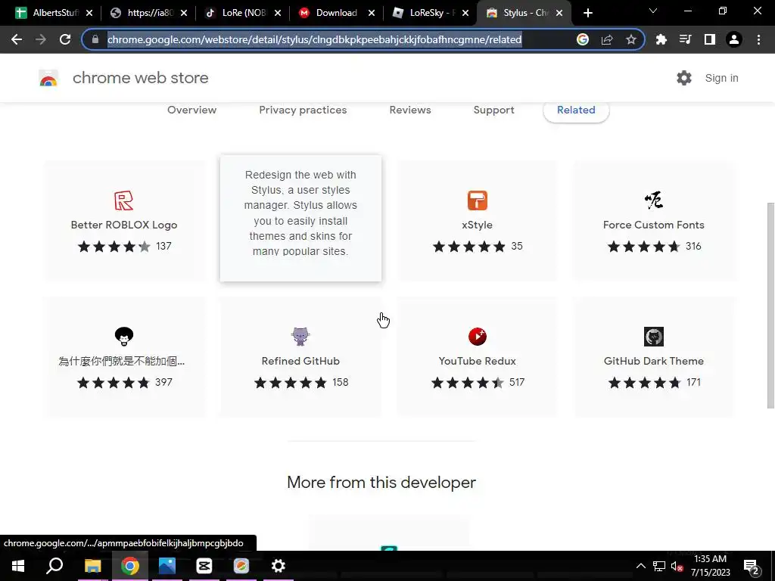
Task: Open the Force Custom Fonts icon
Action: pos(653,200)
